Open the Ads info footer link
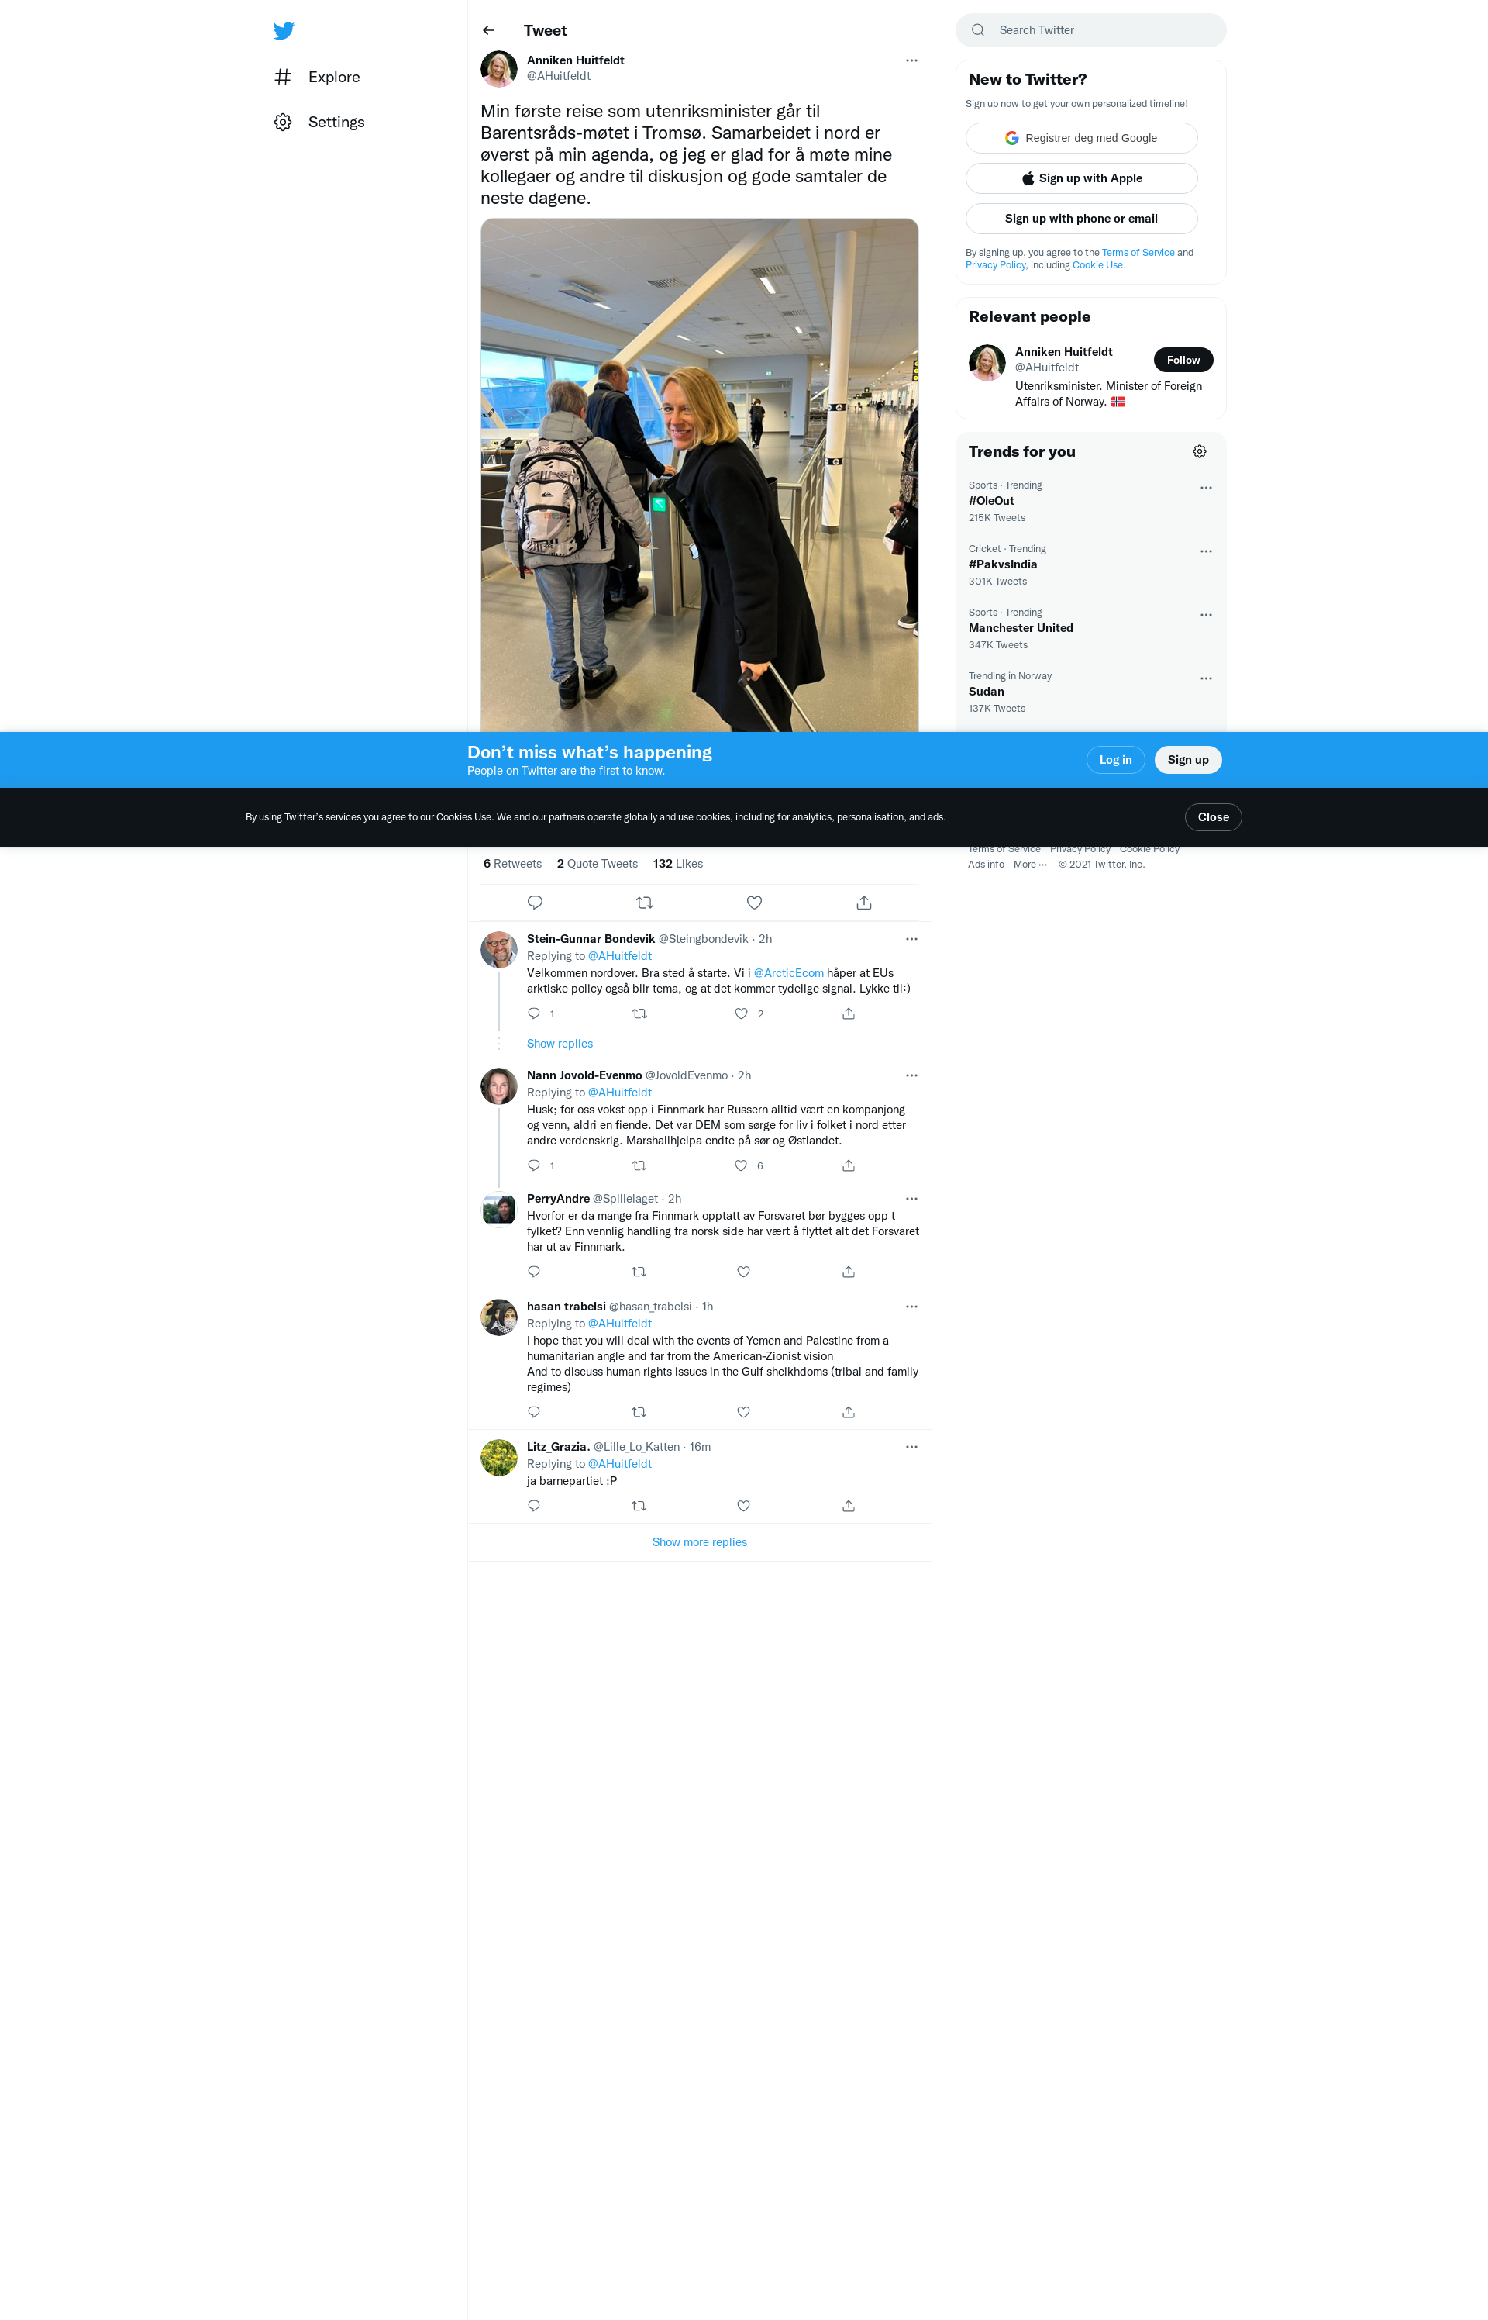Image resolution: width=1488 pixels, height=2320 pixels. 986,865
